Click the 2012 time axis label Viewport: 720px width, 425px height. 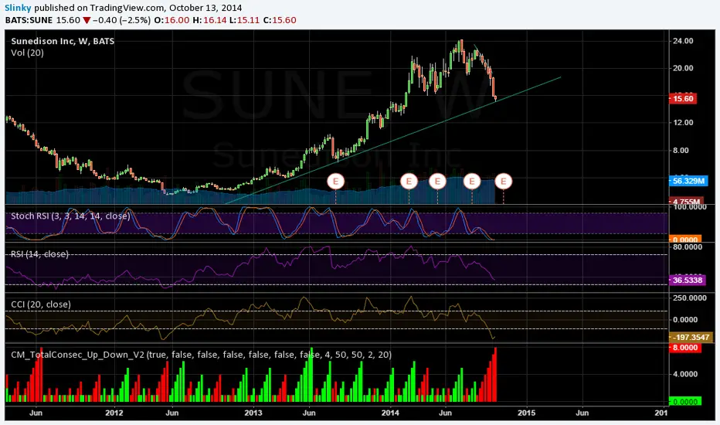tap(114, 413)
